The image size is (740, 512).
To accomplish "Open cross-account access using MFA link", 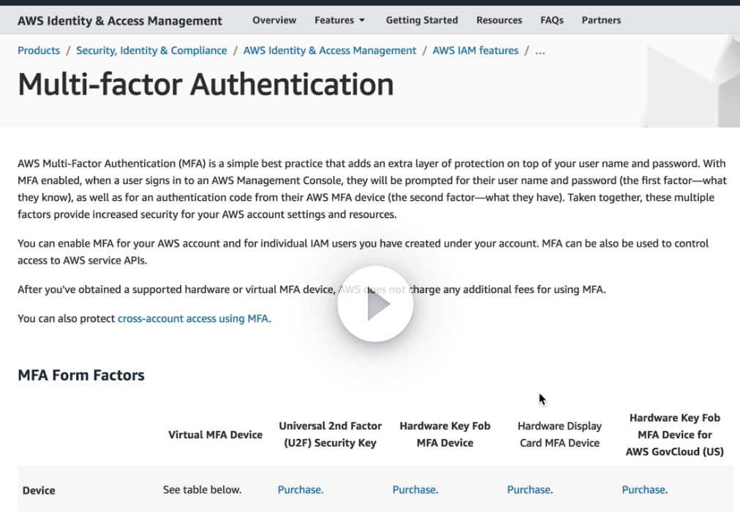I will [x=193, y=318].
